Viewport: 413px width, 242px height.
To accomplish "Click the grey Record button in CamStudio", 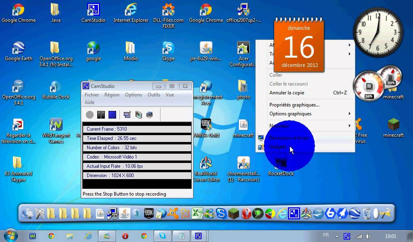I will [90, 115].
